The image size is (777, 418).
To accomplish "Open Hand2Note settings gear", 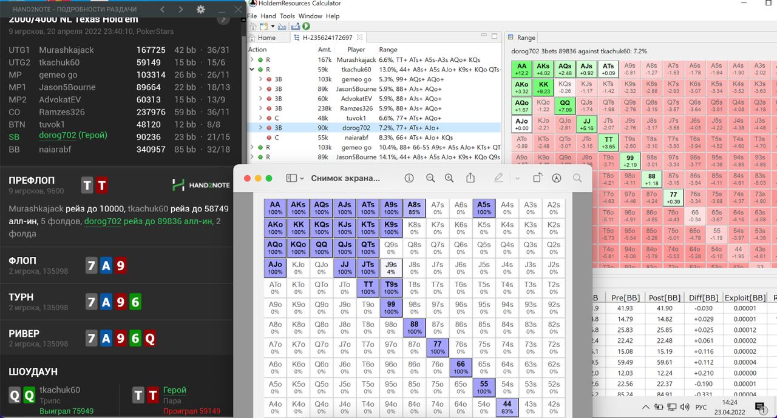I will click(x=201, y=10).
